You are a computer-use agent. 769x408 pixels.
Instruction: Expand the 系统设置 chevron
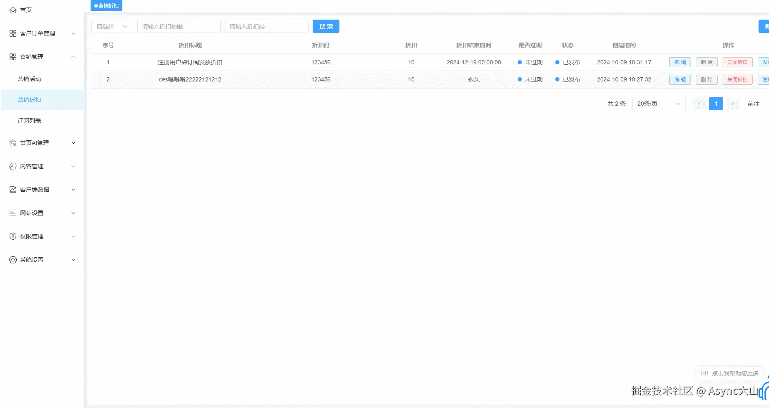pyautogui.click(x=73, y=260)
